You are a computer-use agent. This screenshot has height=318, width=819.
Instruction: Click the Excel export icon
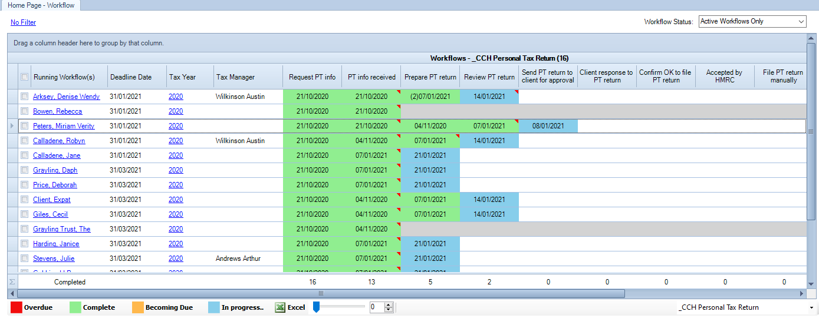[x=280, y=307]
